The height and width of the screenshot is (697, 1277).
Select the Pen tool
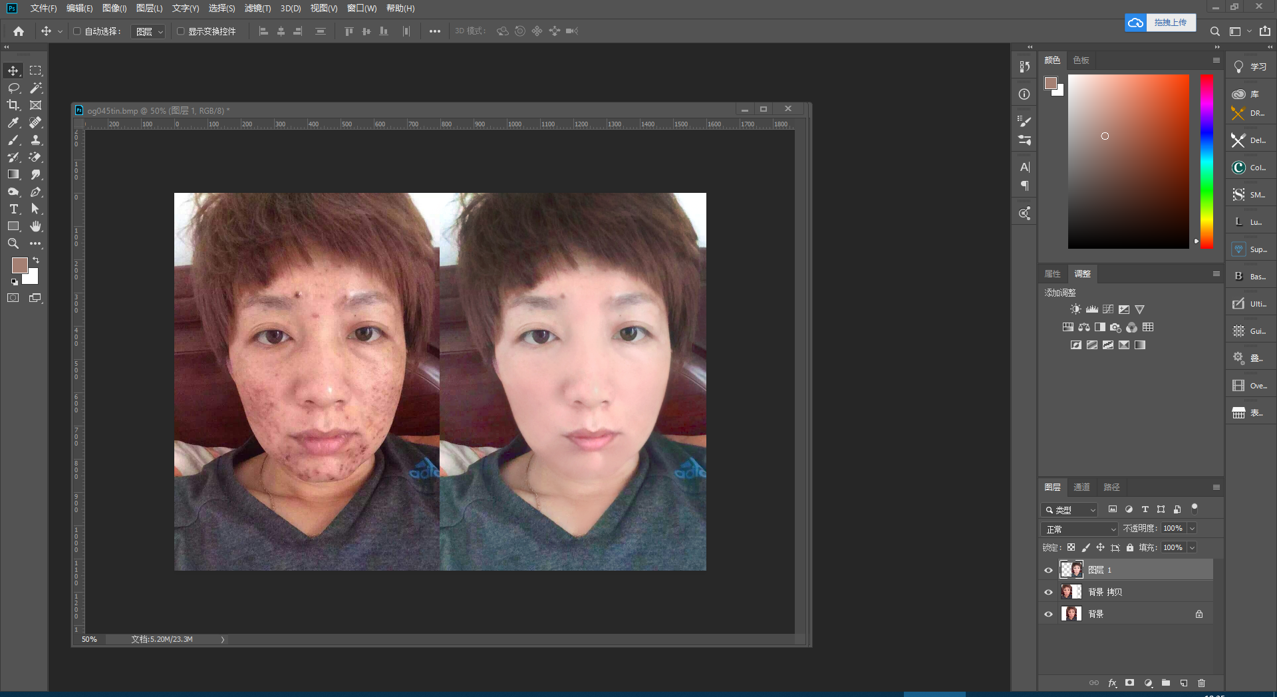36,192
